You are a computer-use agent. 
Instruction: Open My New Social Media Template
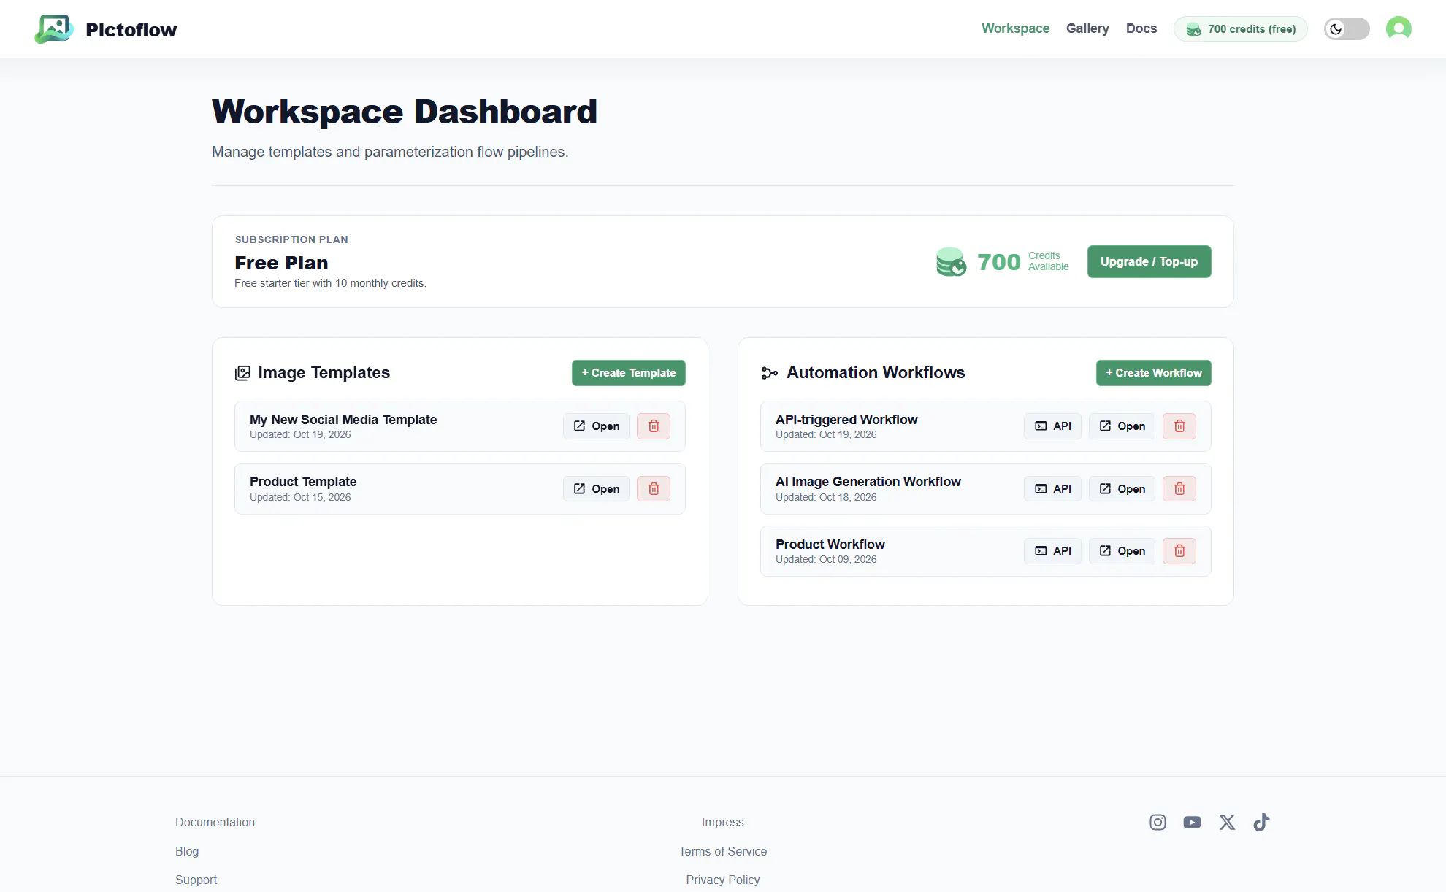[x=596, y=426]
